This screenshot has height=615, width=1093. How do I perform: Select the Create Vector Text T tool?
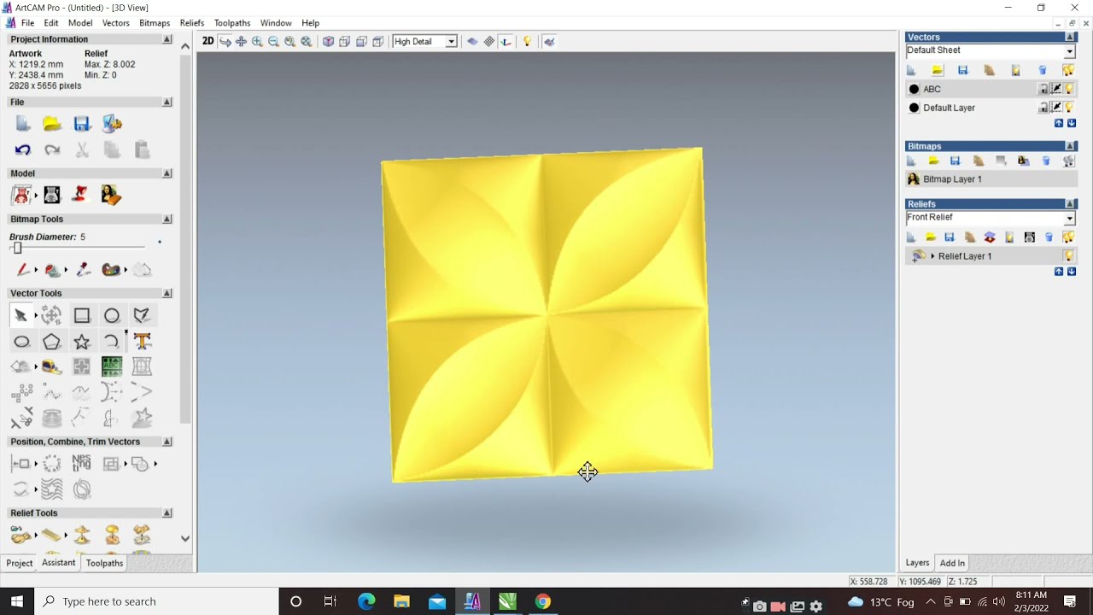coord(143,342)
